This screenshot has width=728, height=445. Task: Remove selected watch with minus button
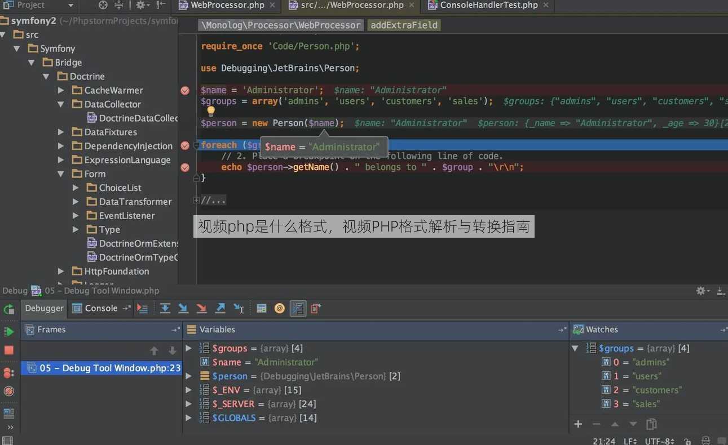tap(597, 424)
